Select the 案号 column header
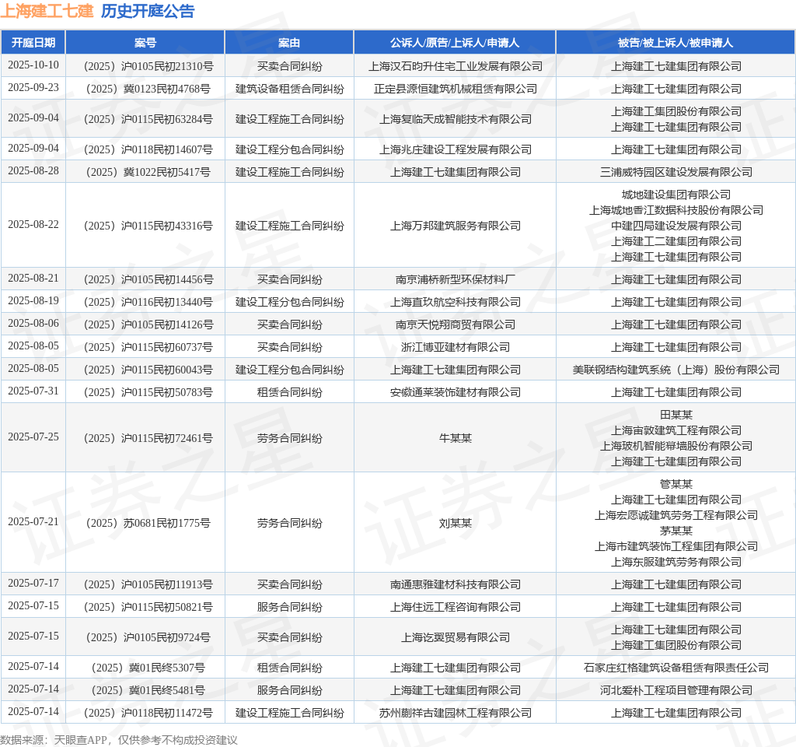Viewport: 796px width, 747px height. pos(145,43)
